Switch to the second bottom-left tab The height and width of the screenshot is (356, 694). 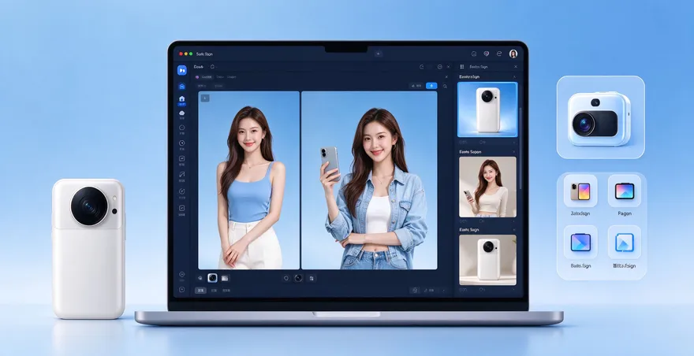[x=214, y=291]
